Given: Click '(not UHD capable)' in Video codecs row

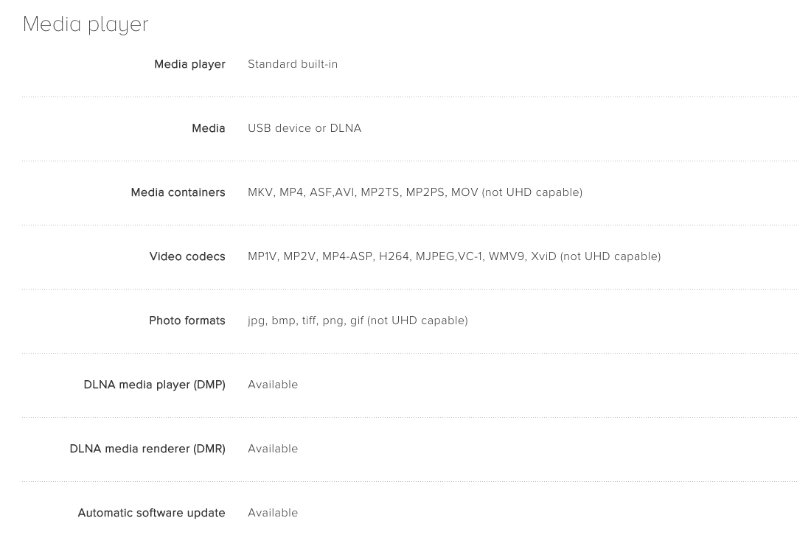Looking at the screenshot, I should tap(610, 256).
